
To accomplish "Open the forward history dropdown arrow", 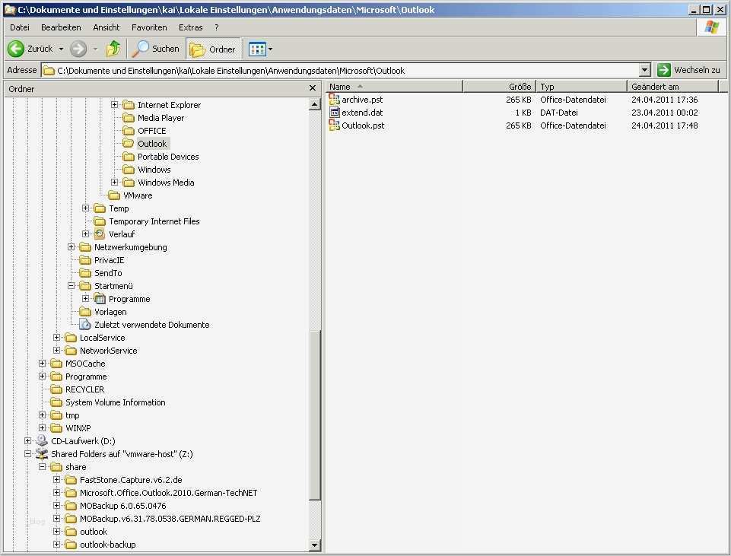I will [x=95, y=49].
